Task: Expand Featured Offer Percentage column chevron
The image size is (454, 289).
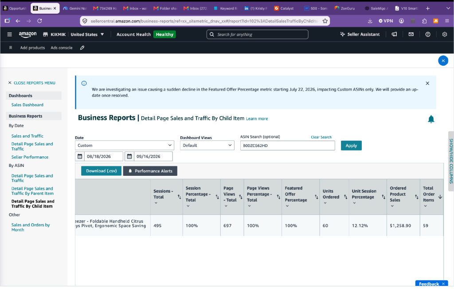Action: point(287,206)
